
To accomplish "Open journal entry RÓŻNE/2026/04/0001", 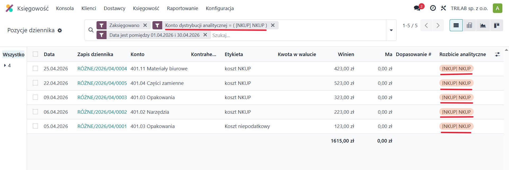I will pos(102,126).
